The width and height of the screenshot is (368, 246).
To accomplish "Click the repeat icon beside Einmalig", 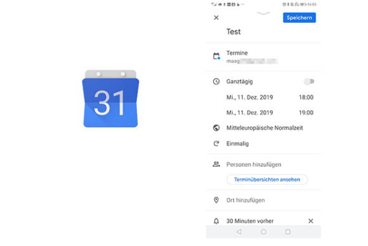I will pyautogui.click(x=216, y=143).
